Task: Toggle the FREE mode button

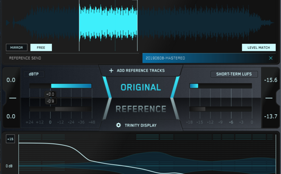Action: click(41, 47)
